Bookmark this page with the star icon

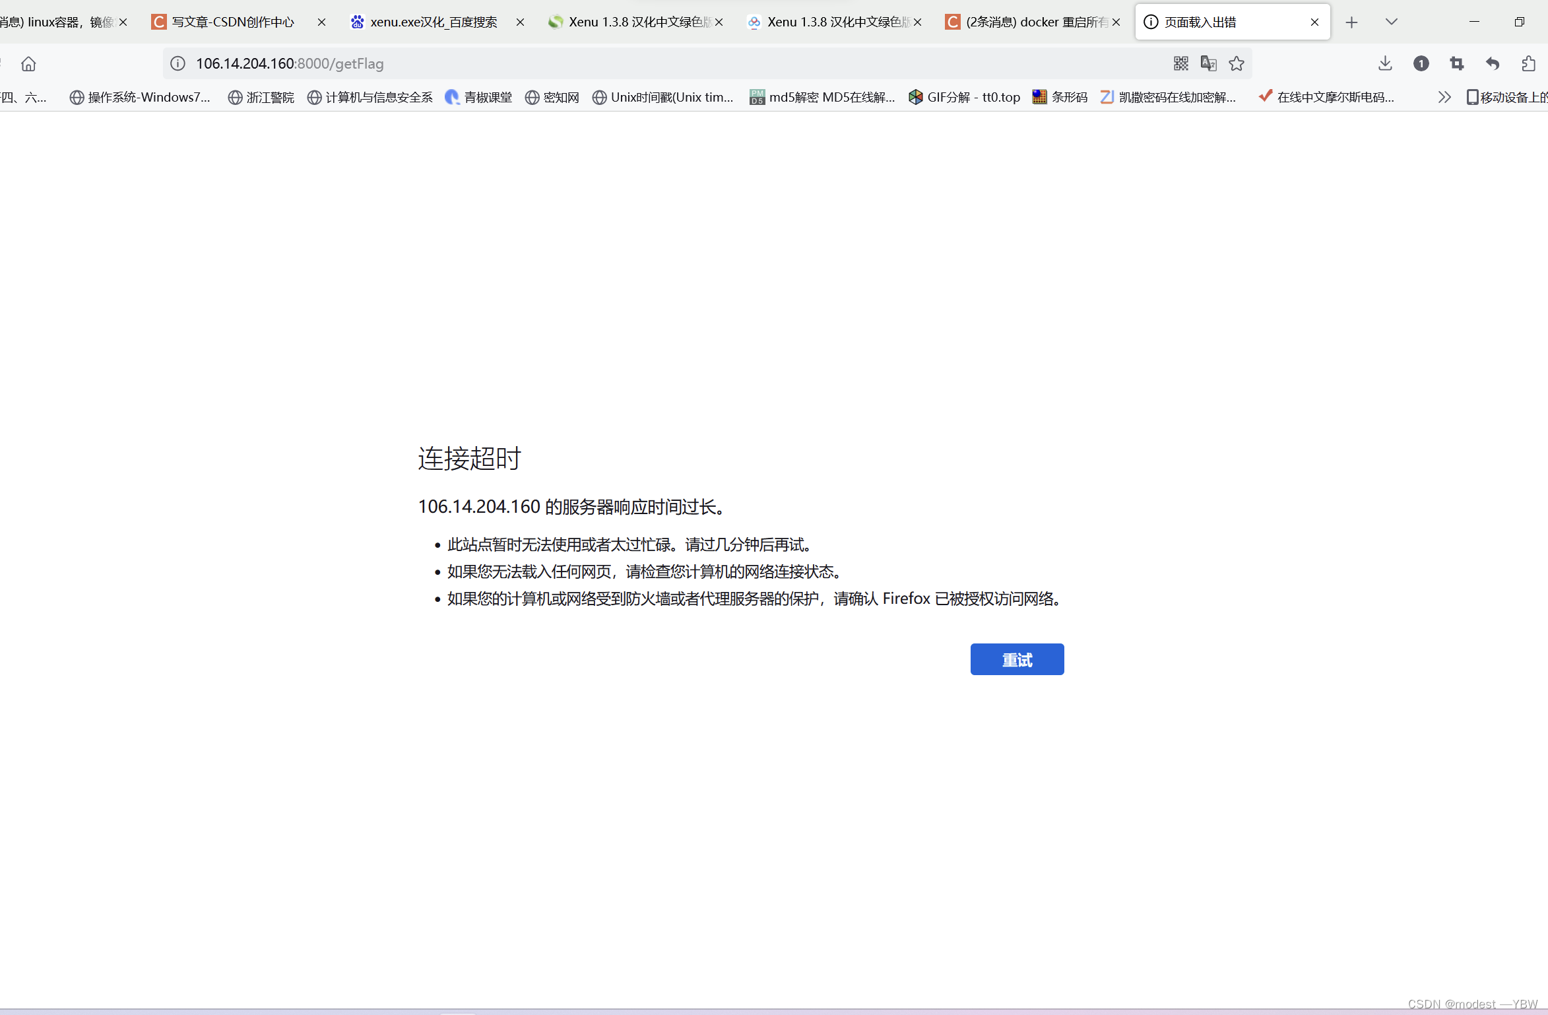click(x=1237, y=63)
